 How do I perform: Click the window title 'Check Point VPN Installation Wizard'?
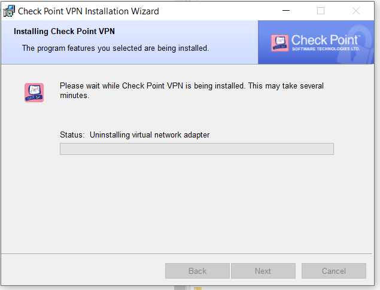tap(89, 11)
